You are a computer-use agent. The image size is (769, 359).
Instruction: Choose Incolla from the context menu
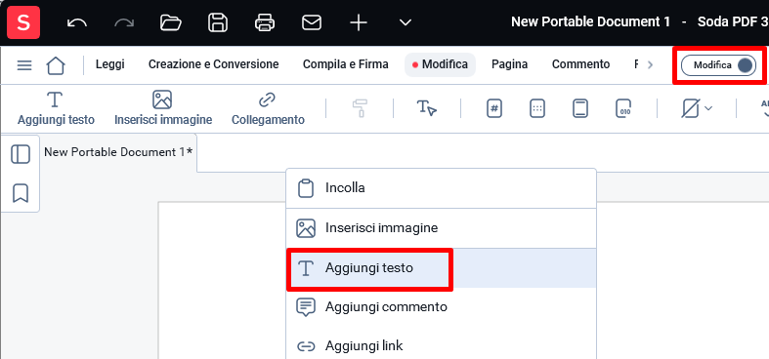coord(441,188)
